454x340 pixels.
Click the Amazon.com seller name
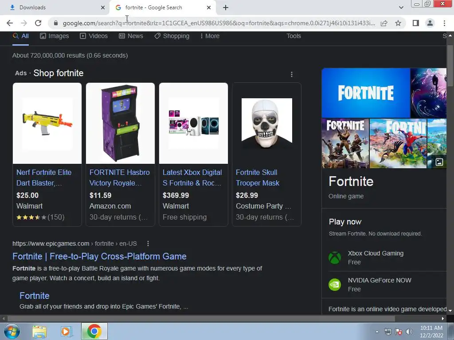(x=110, y=206)
